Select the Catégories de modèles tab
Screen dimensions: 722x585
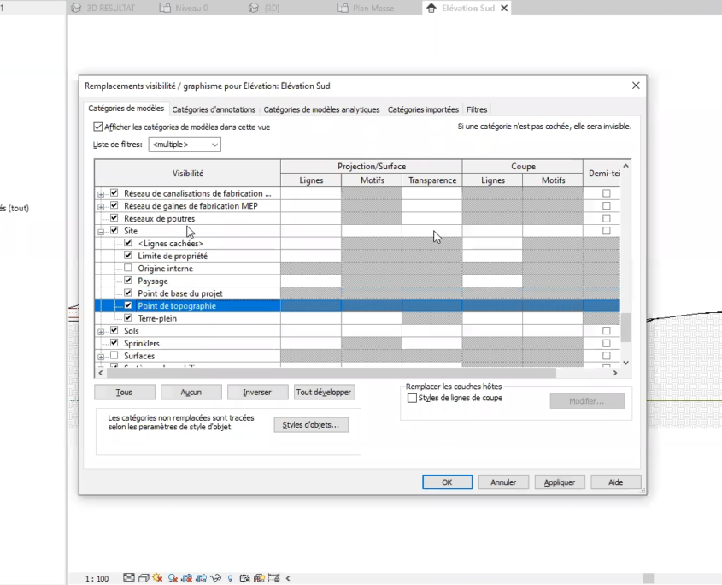point(126,109)
